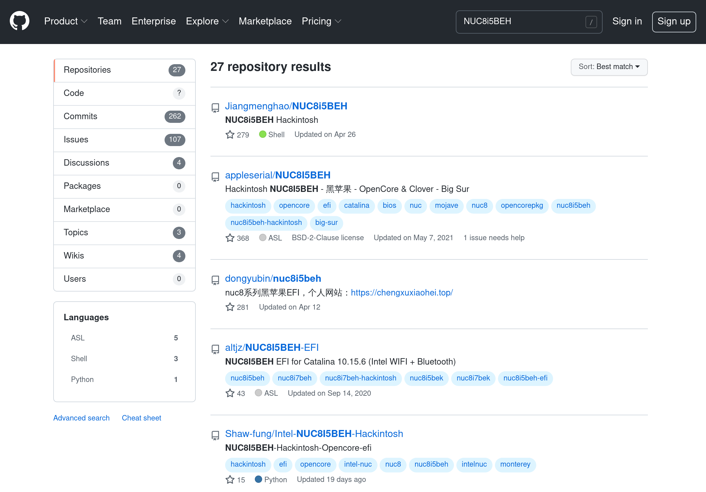Filter results by ASL language
The height and width of the screenshot is (492, 706).
click(x=78, y=337)
